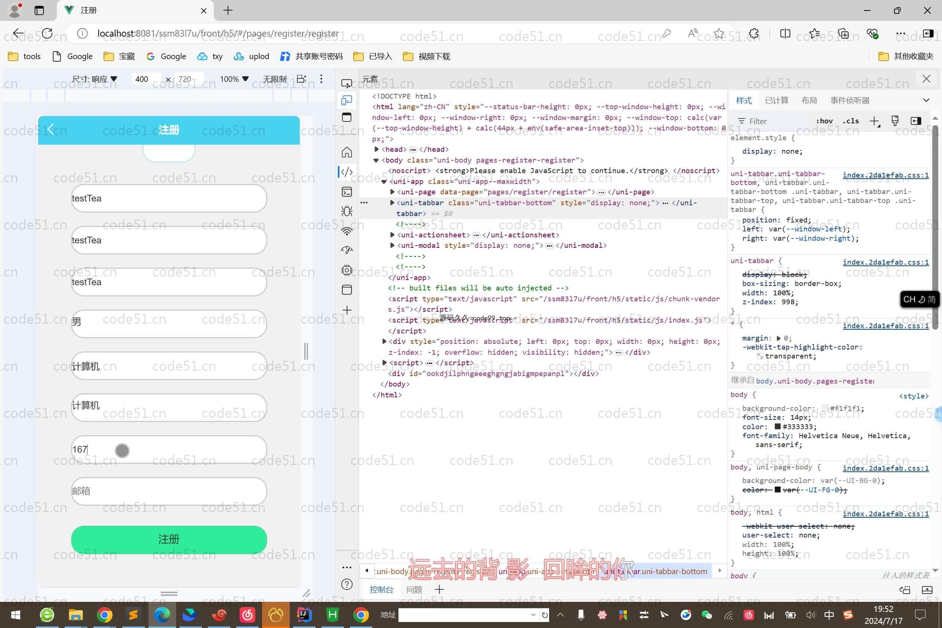Open DevTools help question mark icon
The width and height of the screenshot is (942, 628).
click(347, 584)
